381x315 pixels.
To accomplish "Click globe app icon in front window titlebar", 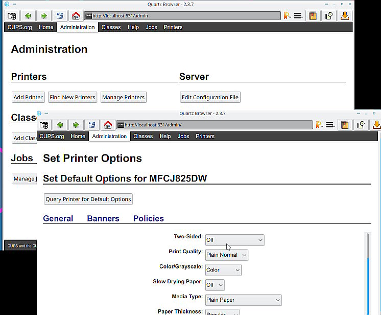I will point(39,113).
